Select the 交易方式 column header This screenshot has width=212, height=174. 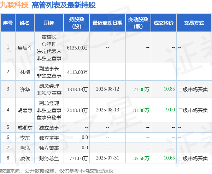(x=194, y=23)
